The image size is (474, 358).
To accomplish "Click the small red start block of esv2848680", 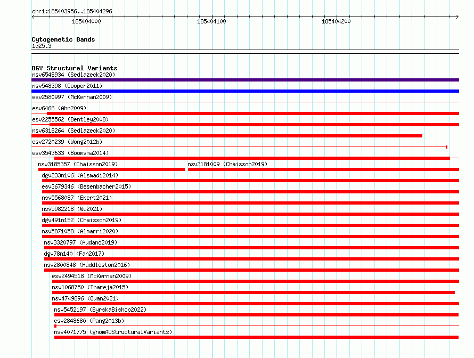I will (x=55, y=326).
